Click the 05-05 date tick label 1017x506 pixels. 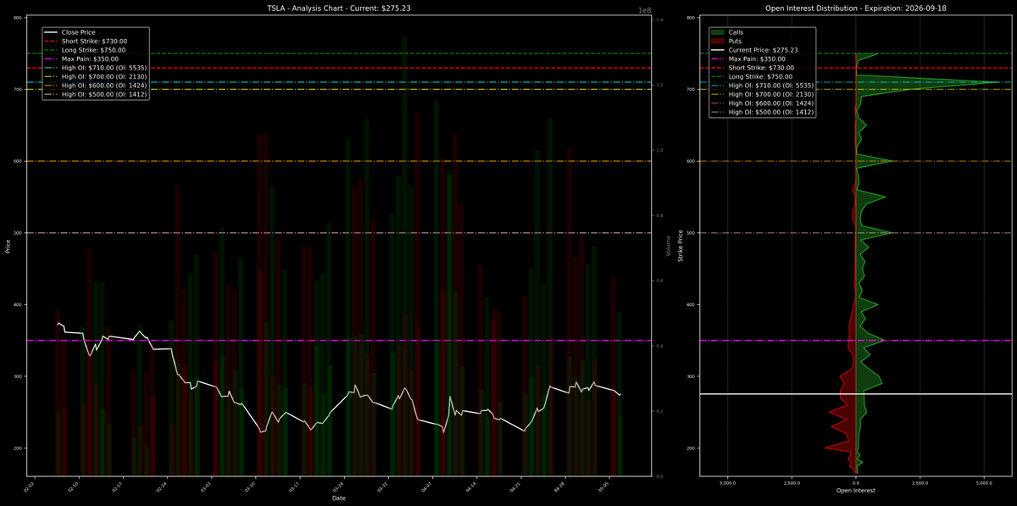pyautogui.click(x=603, y=486)
